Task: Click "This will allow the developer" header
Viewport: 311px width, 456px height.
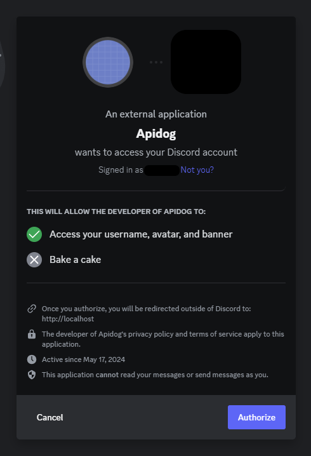Action: 116,211
